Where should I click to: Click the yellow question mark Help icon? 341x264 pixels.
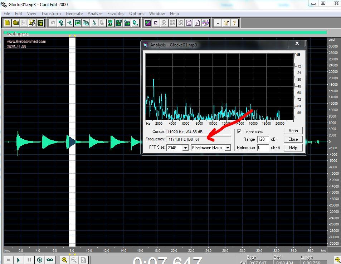234,23
